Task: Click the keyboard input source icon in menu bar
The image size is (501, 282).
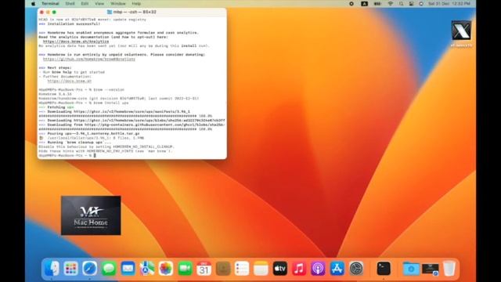Action: pos(364,3)
